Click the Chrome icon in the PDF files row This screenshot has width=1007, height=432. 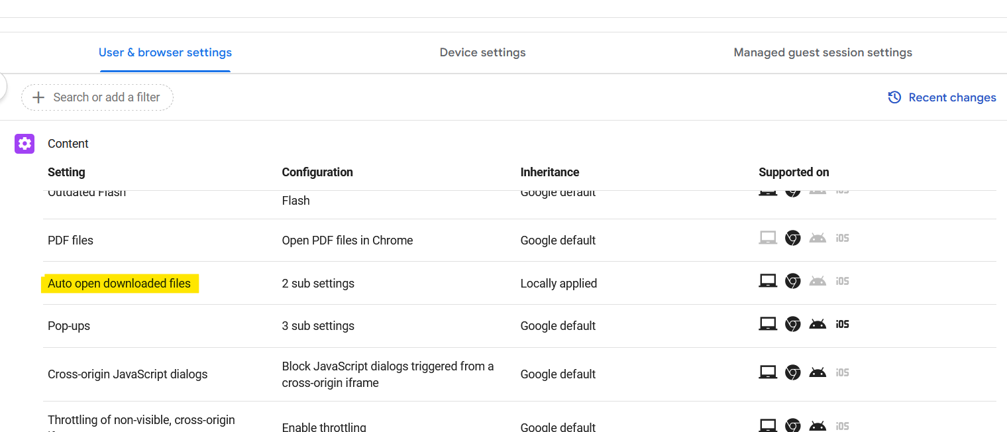coord(792,237)
